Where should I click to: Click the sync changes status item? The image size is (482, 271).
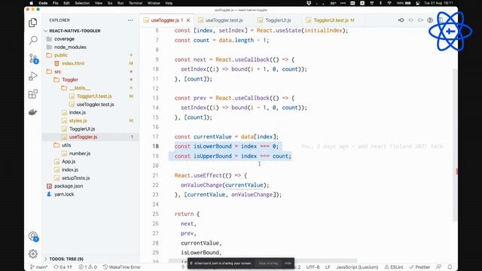[x=63, y=267]
